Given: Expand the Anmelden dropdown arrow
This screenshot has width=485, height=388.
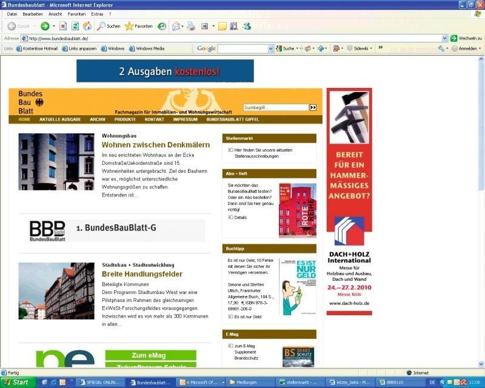Looking at the screenshot, I should 480,48.
